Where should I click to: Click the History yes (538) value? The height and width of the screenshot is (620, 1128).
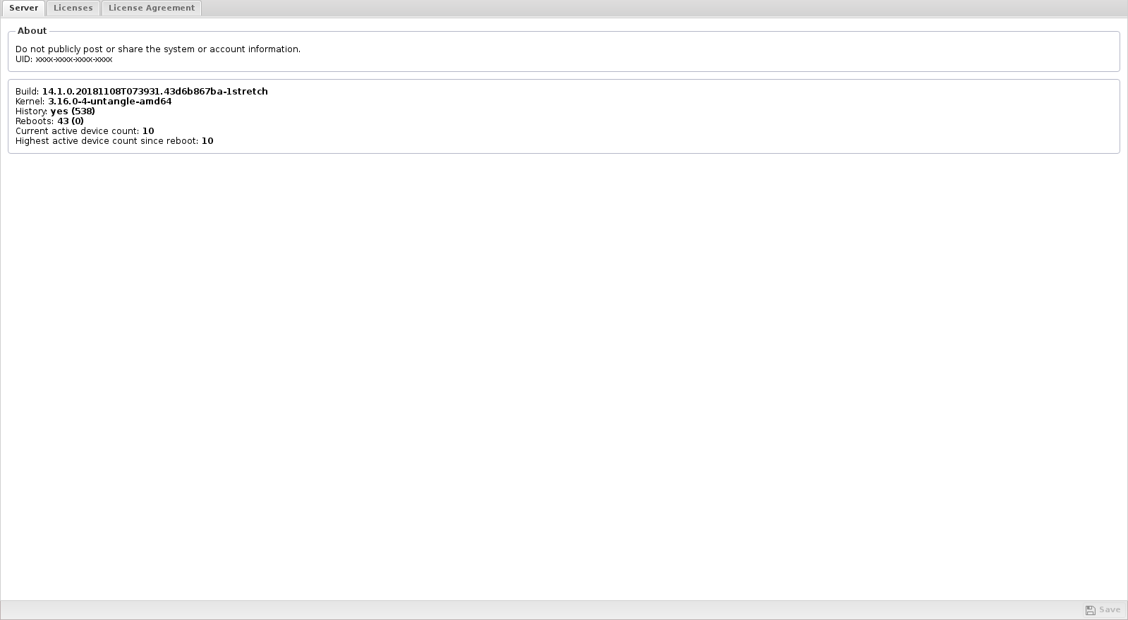pyautogui.click(x=73, y=111)
